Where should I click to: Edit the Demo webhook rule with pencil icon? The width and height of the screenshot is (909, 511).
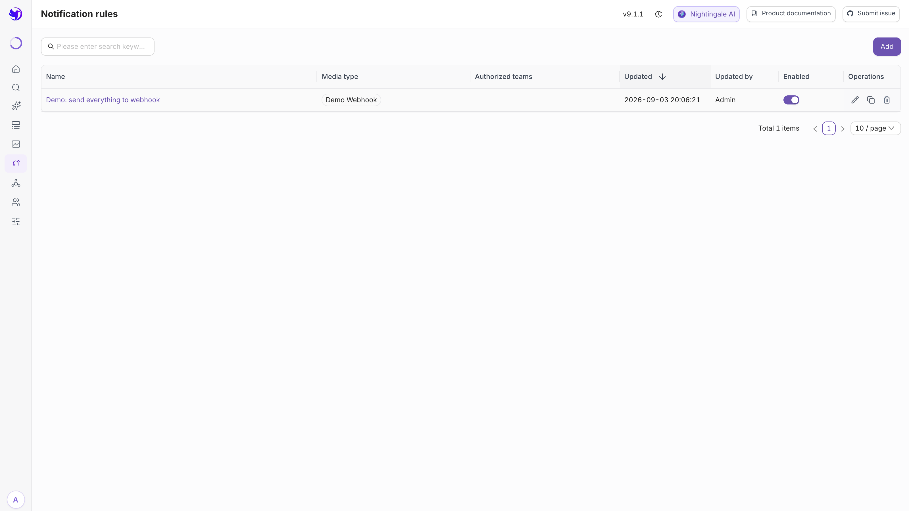855,100
